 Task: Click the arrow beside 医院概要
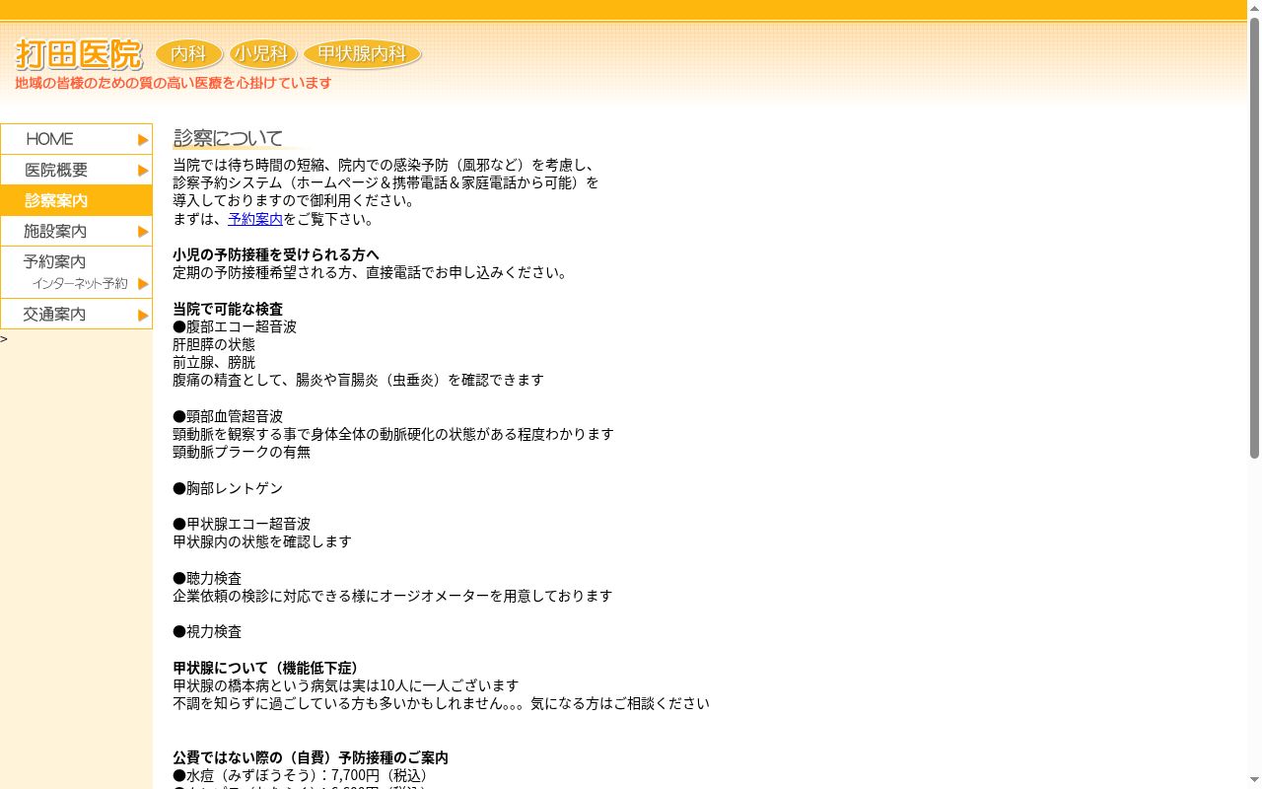[143, 171]
